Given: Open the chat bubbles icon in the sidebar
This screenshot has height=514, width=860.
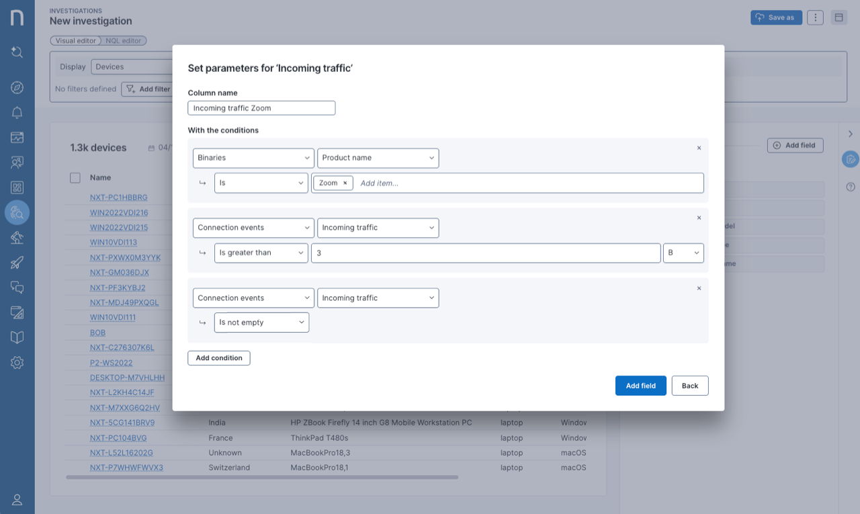Looking at the screenshot, I should 17,287.
